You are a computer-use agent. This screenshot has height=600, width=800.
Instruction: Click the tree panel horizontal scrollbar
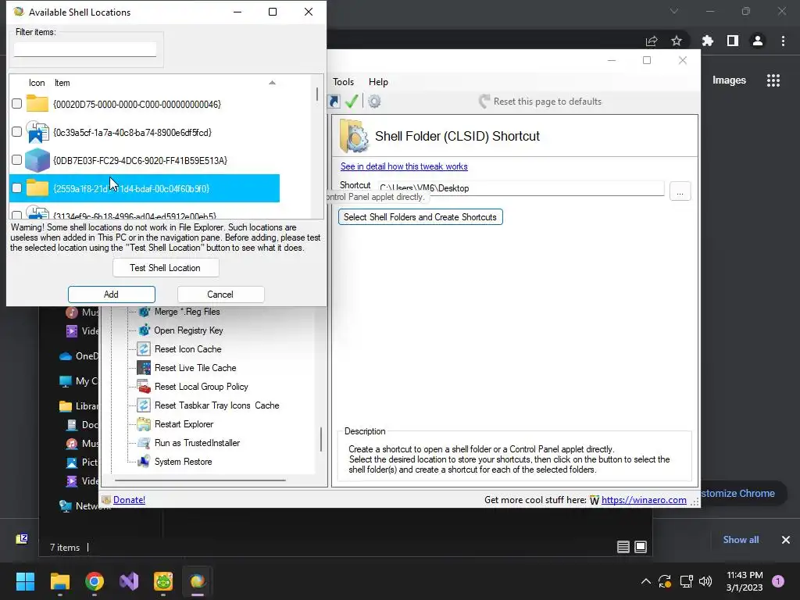[x=200, y=480]
